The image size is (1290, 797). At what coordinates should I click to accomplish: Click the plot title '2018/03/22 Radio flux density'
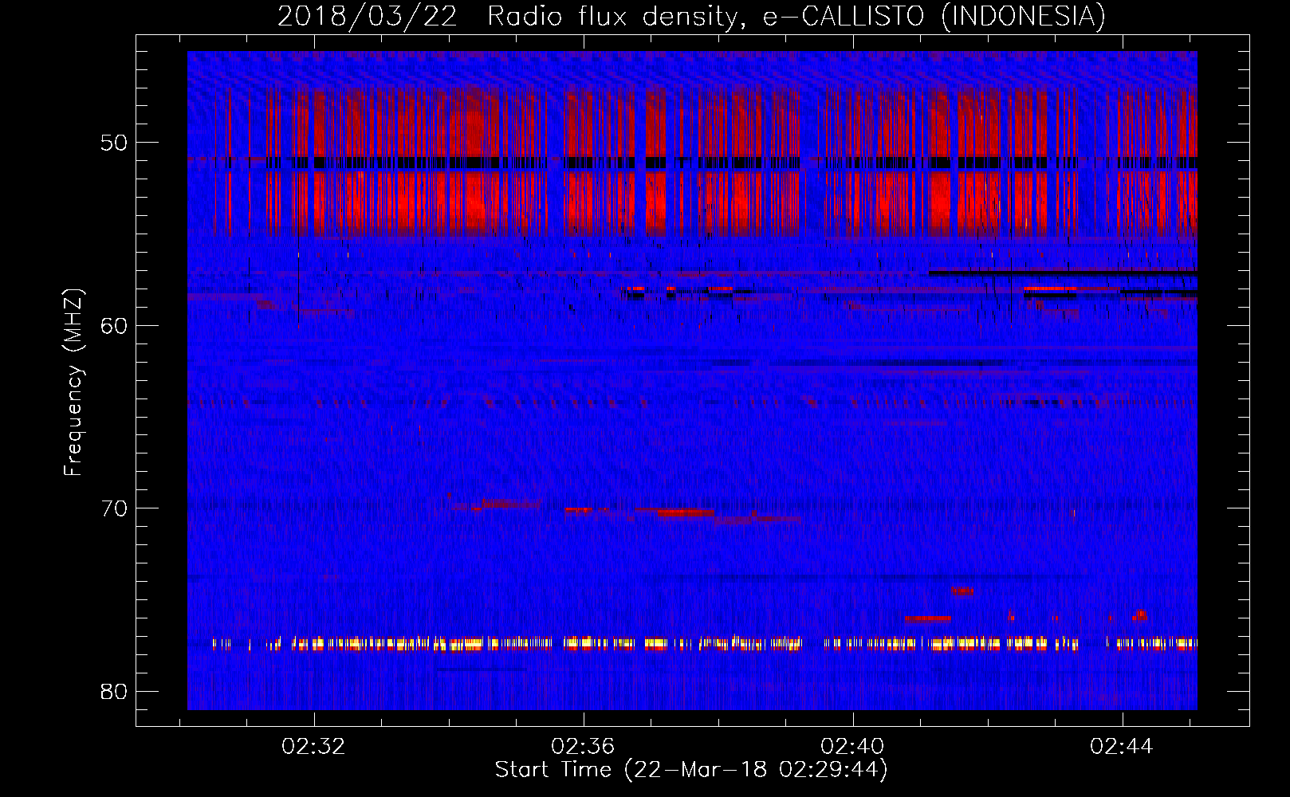(x=692, y=16)
